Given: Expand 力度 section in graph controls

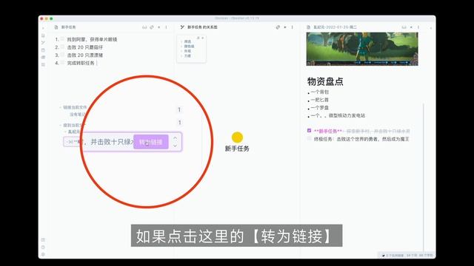Looking at the screenshot, I should [187, 56].
